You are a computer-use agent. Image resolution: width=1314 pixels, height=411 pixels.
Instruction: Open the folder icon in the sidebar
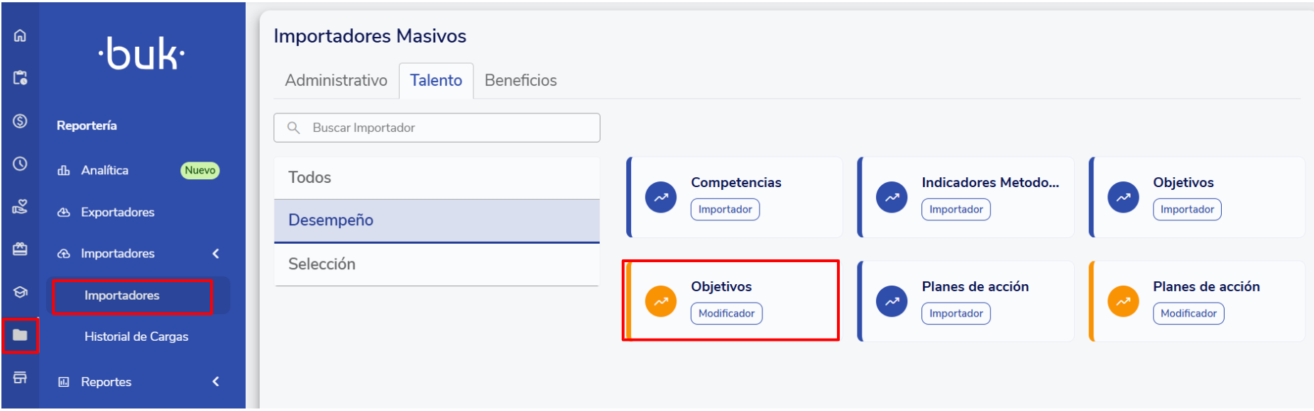20,335
